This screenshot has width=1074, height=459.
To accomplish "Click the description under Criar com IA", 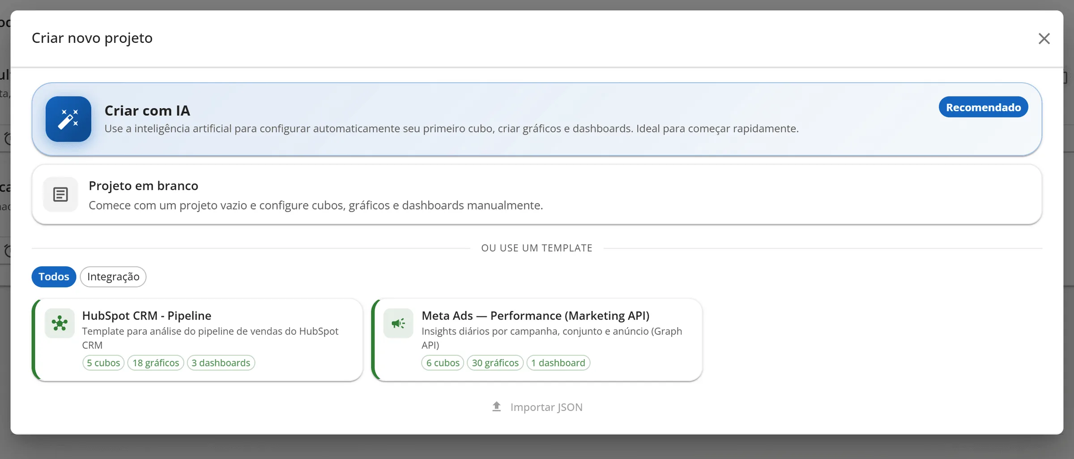I will (451, 129).
